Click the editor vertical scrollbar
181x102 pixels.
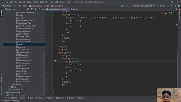click(x=177, y=69)
